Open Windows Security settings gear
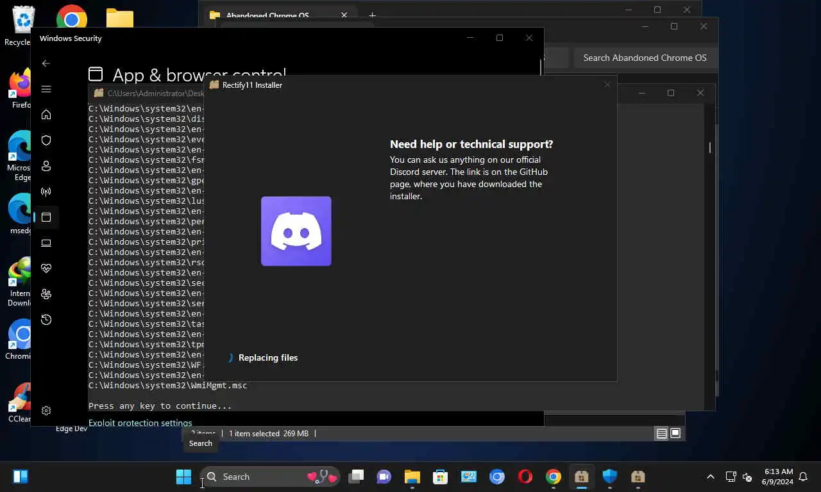 pos(46,411)
